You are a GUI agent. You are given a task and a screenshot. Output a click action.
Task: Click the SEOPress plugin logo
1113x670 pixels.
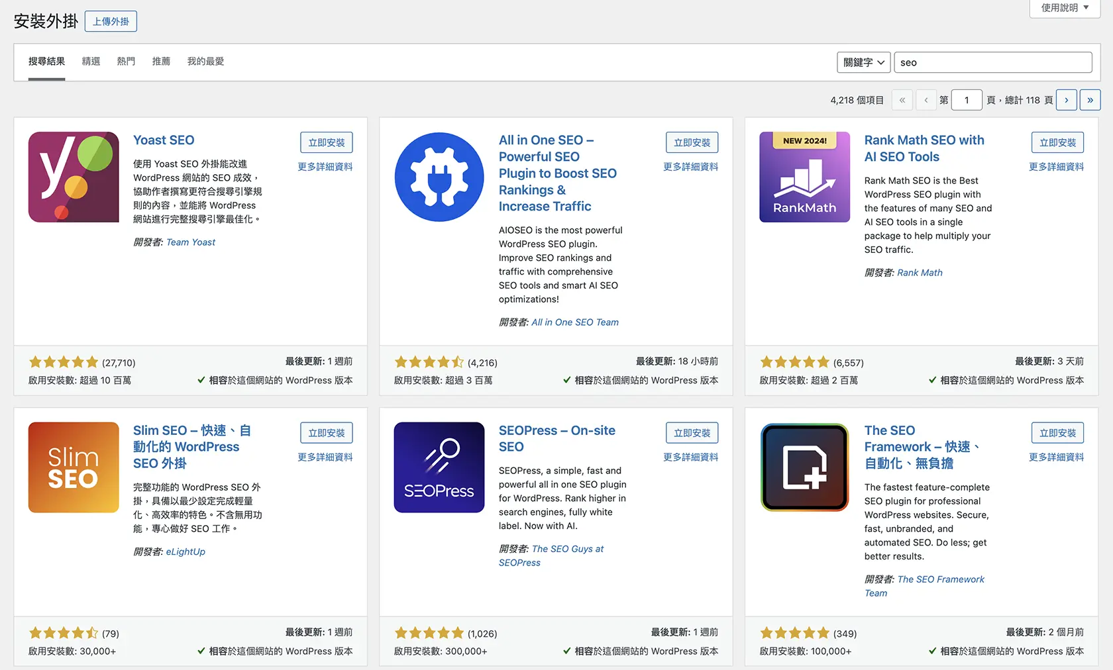439,467
